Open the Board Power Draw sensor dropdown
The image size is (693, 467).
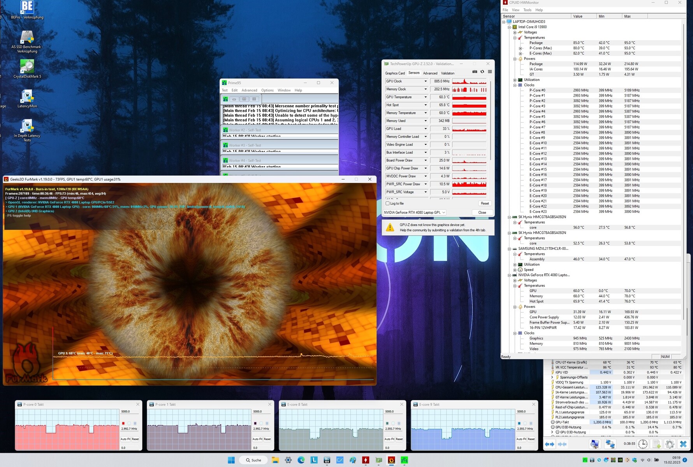(426, 160)
